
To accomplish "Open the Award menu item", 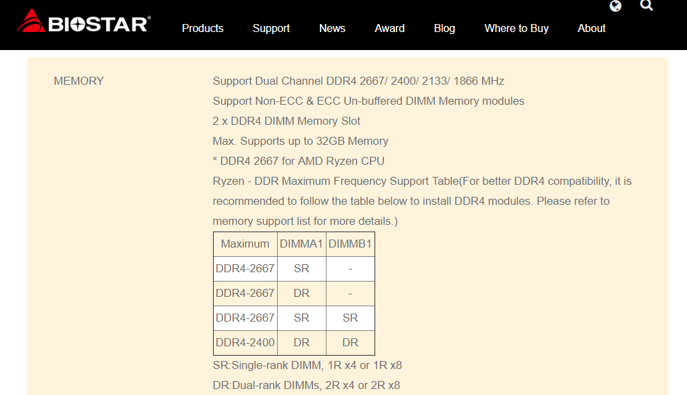I will pos(389,28).
